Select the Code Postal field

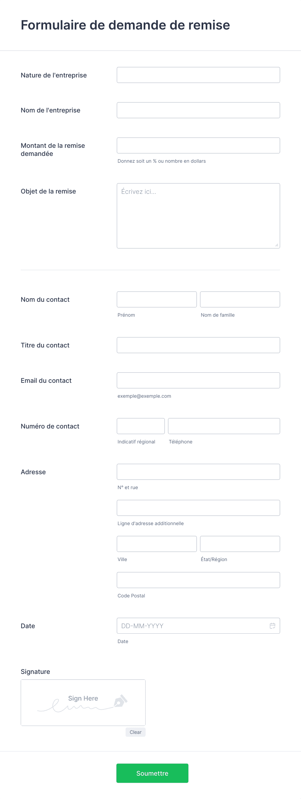pyautogui.click(x=198, y=580)
